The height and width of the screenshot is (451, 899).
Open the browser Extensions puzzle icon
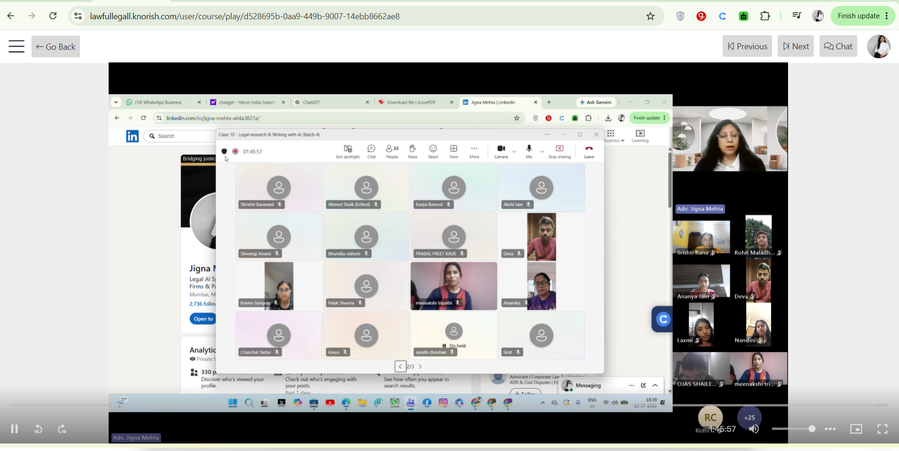click(x=765, y=16)
